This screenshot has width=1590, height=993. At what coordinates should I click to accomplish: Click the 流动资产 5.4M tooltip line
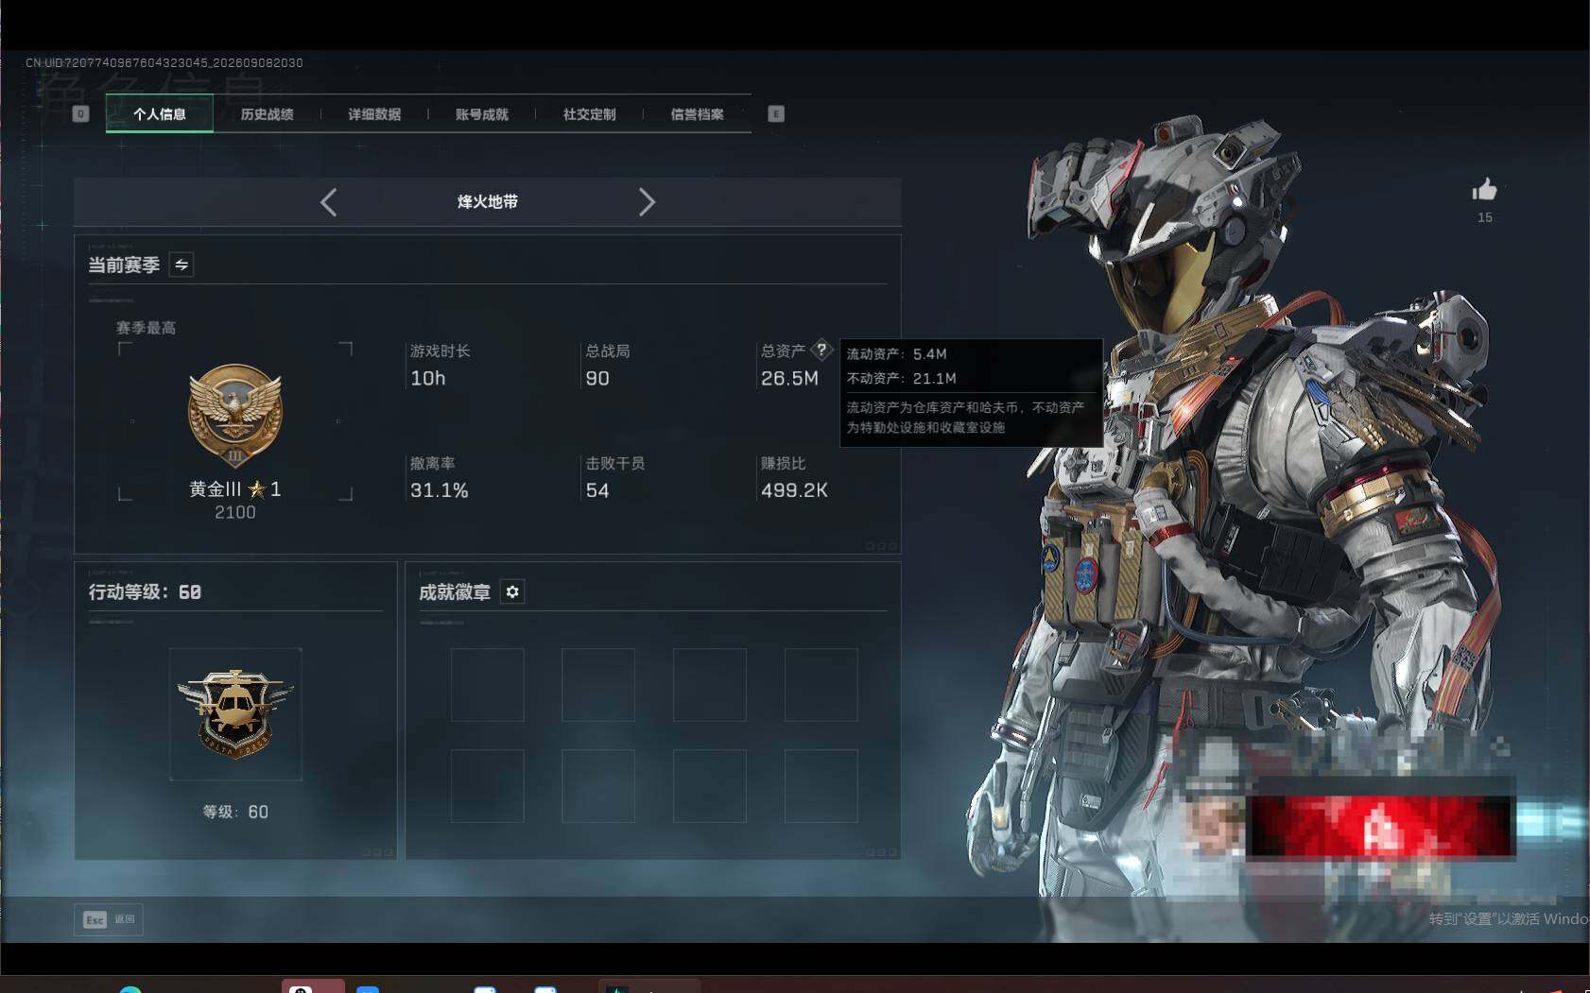[896, 354]
